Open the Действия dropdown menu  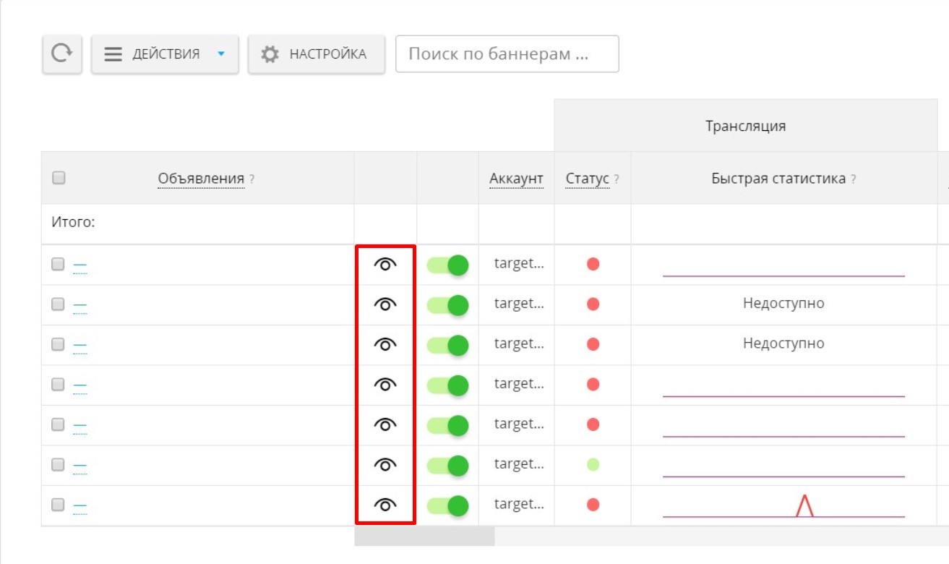pos(165,54)
